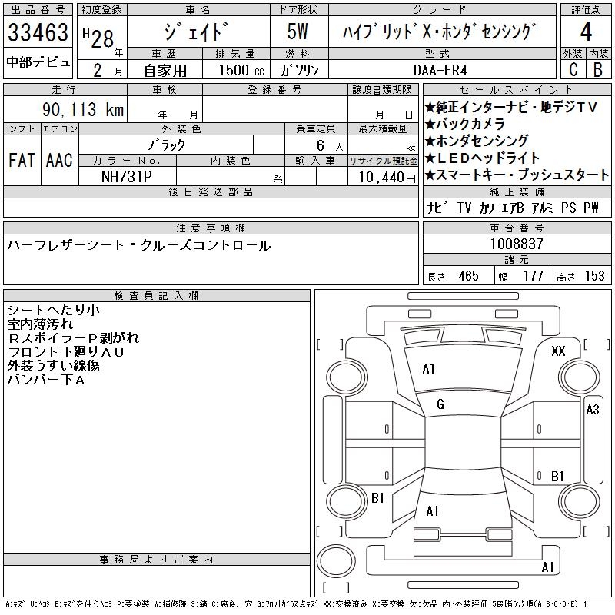Select the XX replaced-panel marker
Screen dimensions: 615x615
(559, 351)
